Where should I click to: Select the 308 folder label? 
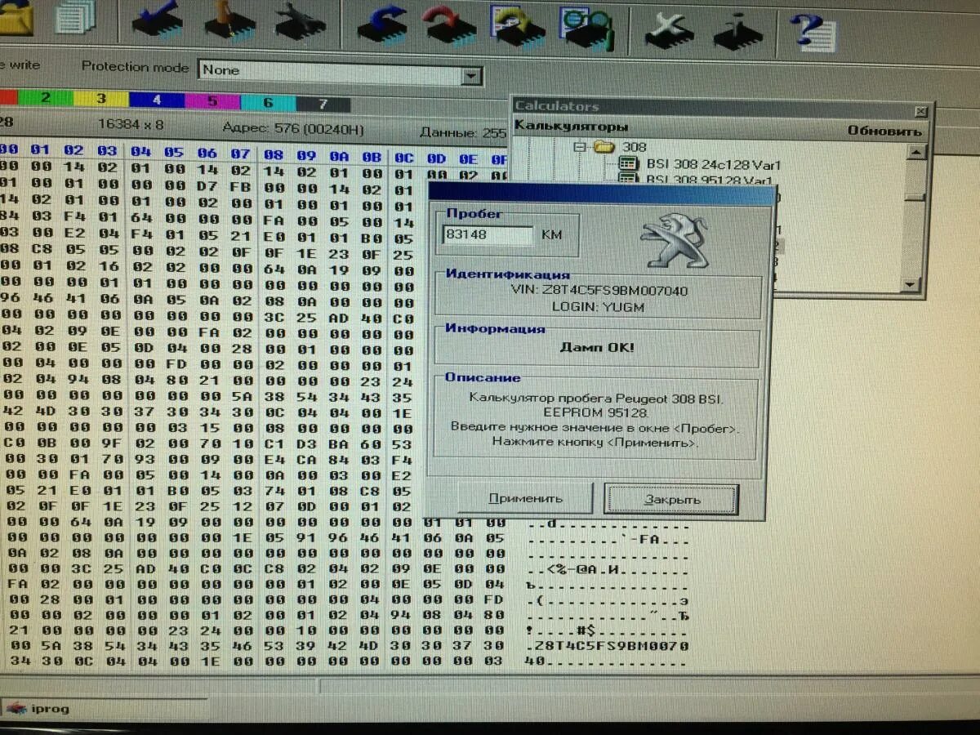coord(634,148)
